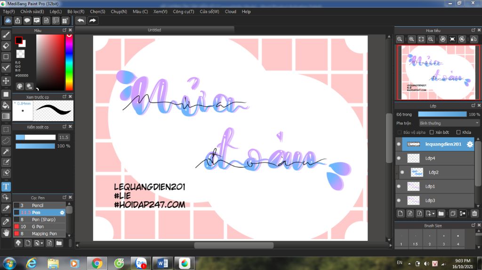Open the Pha trộn blend mode dropdown
The image size is (482, 270).
point(449,123)
